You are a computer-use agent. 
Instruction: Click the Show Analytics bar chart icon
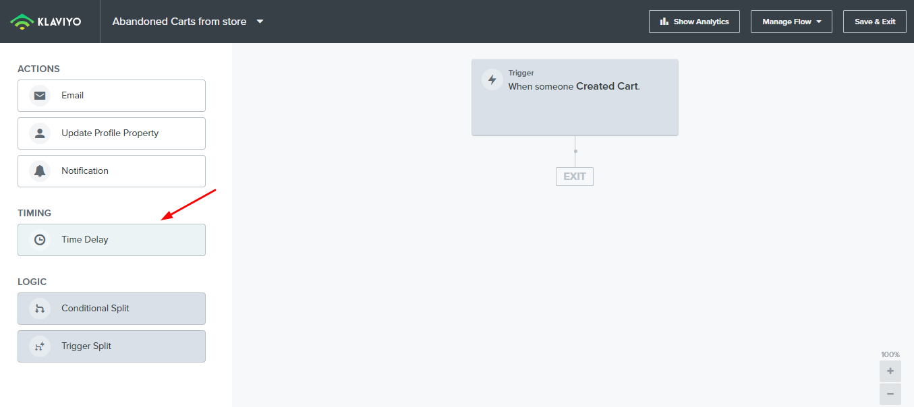click(x=664, y=22)
